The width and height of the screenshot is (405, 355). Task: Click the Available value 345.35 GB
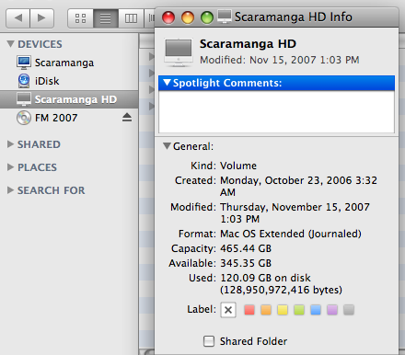[246, 263]
